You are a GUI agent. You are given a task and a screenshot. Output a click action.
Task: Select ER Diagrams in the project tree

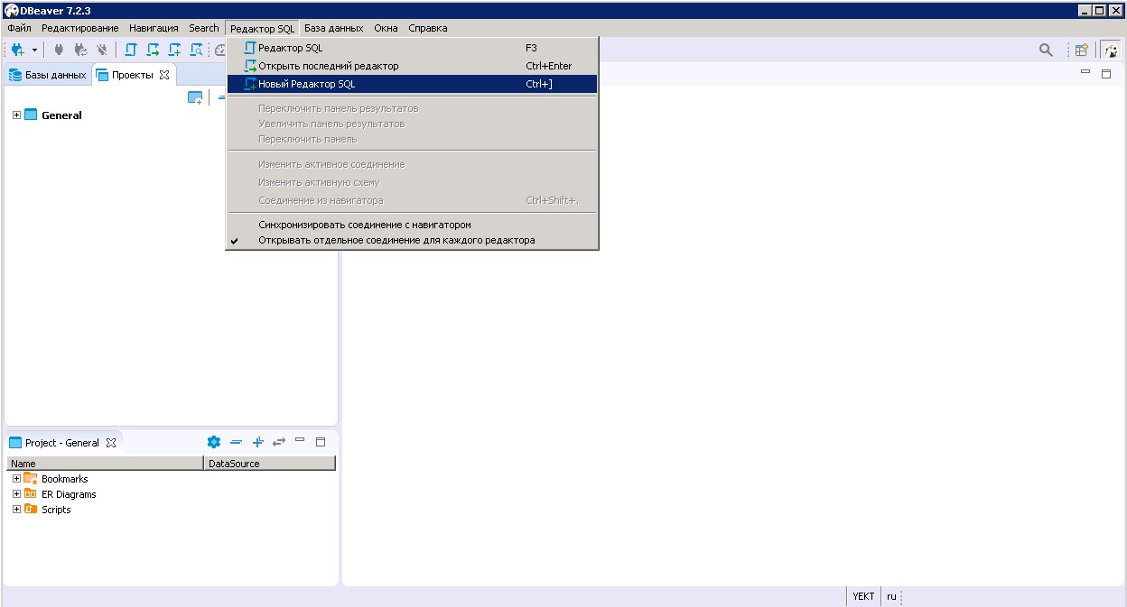pos(69,494)
